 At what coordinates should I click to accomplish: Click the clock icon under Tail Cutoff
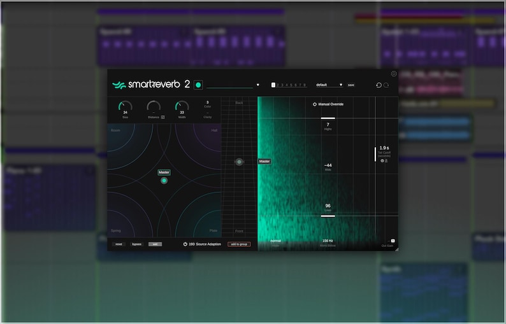(x=382, y=160)
